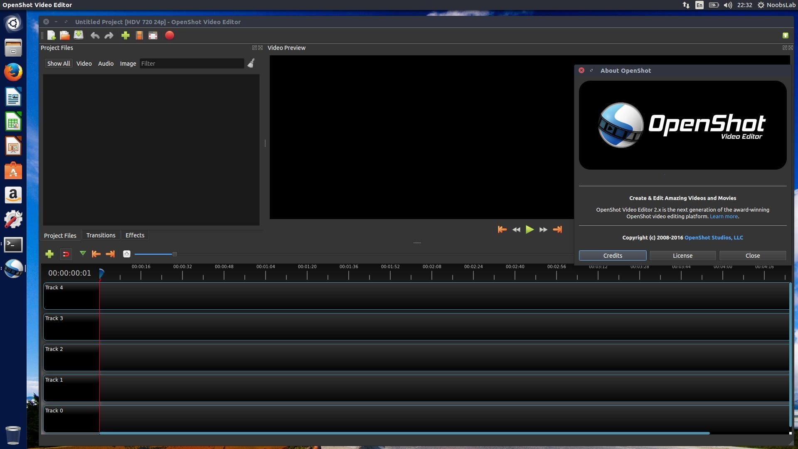
Task: Open Terminal from the dock
Action: tap(13, 244)
